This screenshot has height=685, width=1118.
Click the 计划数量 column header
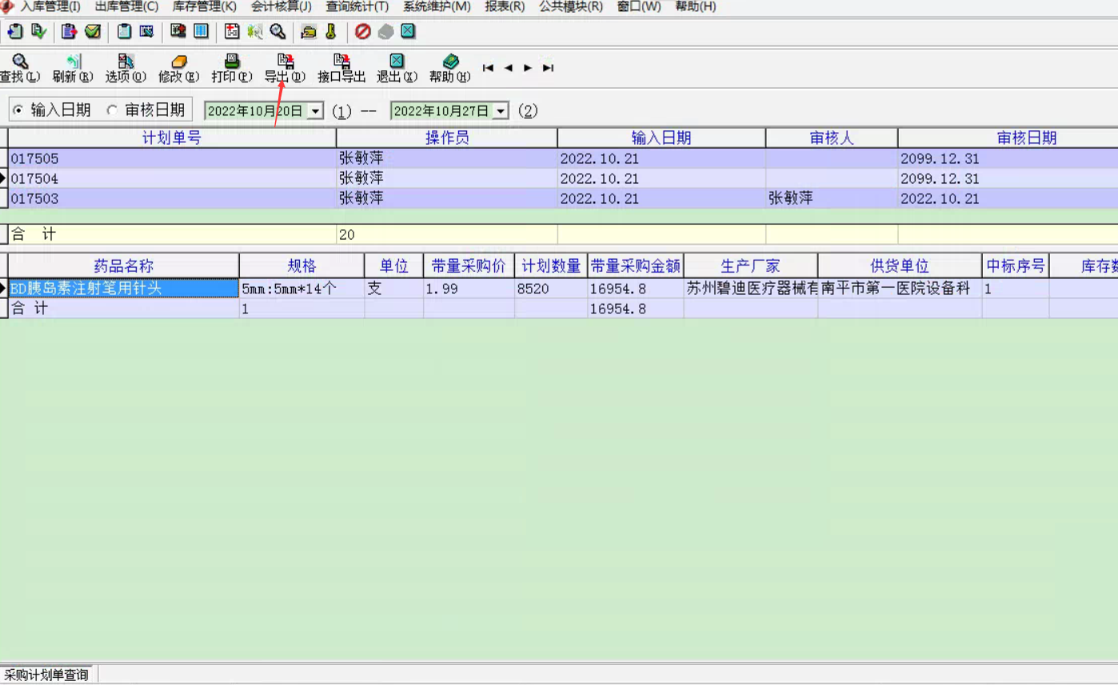[x=551, y=266]
